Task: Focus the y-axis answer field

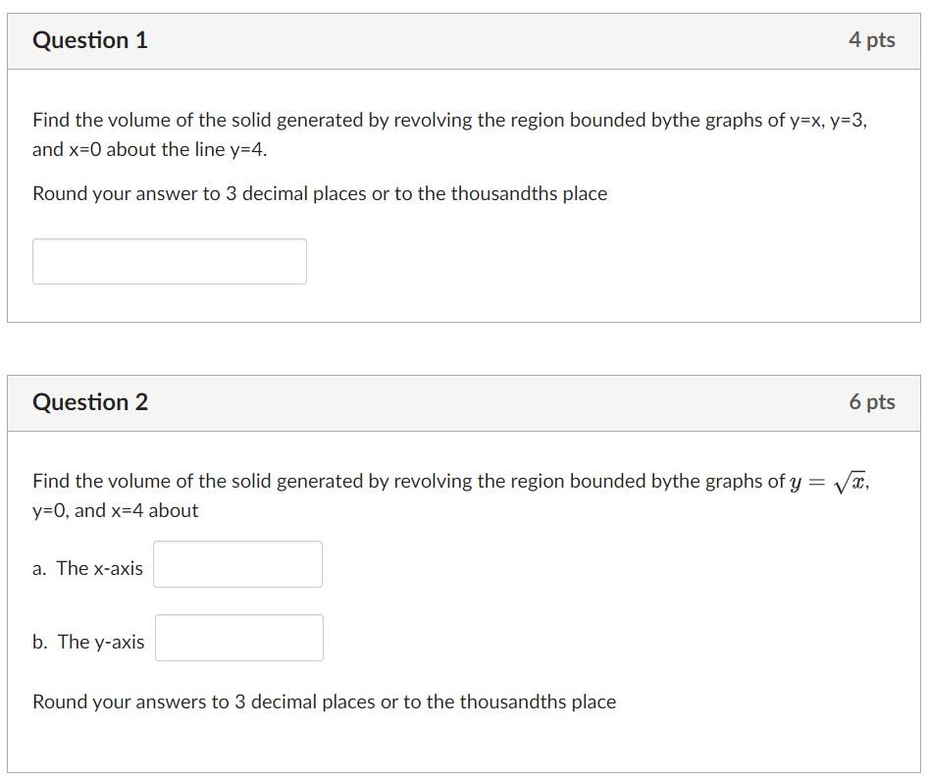Action: click(x=239, y=638)
